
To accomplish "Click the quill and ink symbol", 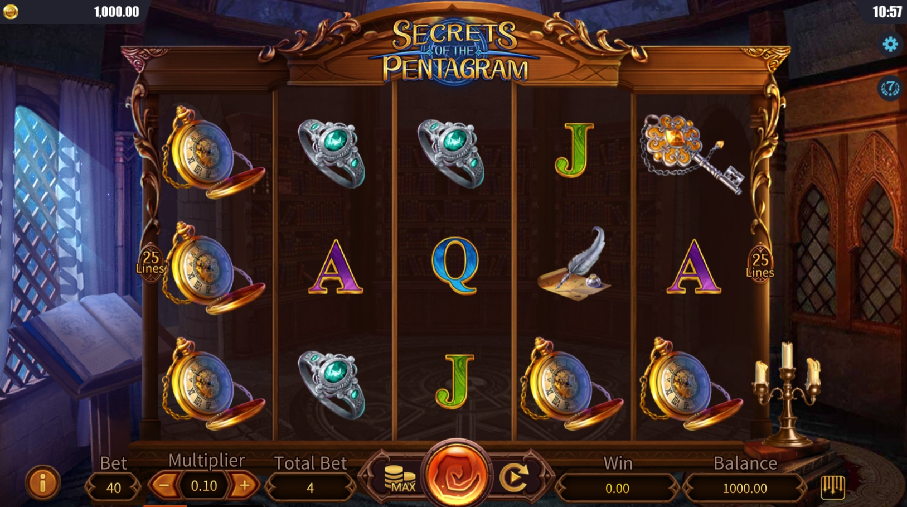I will point(575,264).
